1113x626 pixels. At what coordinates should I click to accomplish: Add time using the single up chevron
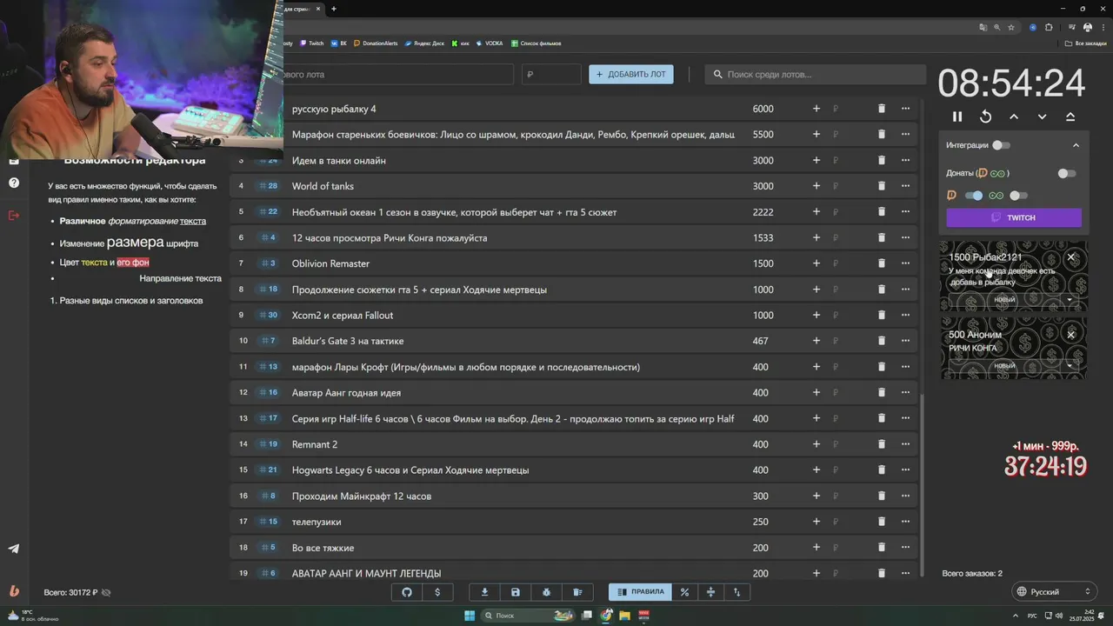(1014, 117)
